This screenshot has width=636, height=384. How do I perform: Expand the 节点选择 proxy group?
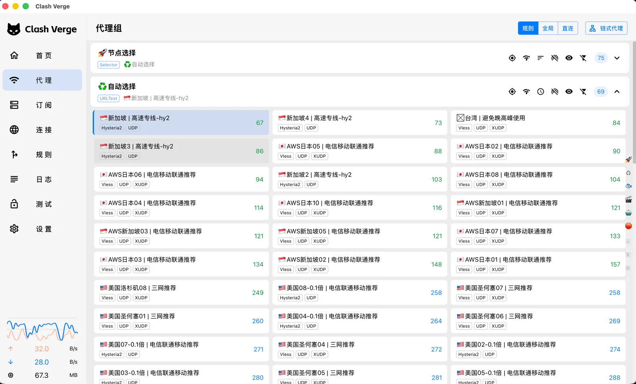pos(617,58)
